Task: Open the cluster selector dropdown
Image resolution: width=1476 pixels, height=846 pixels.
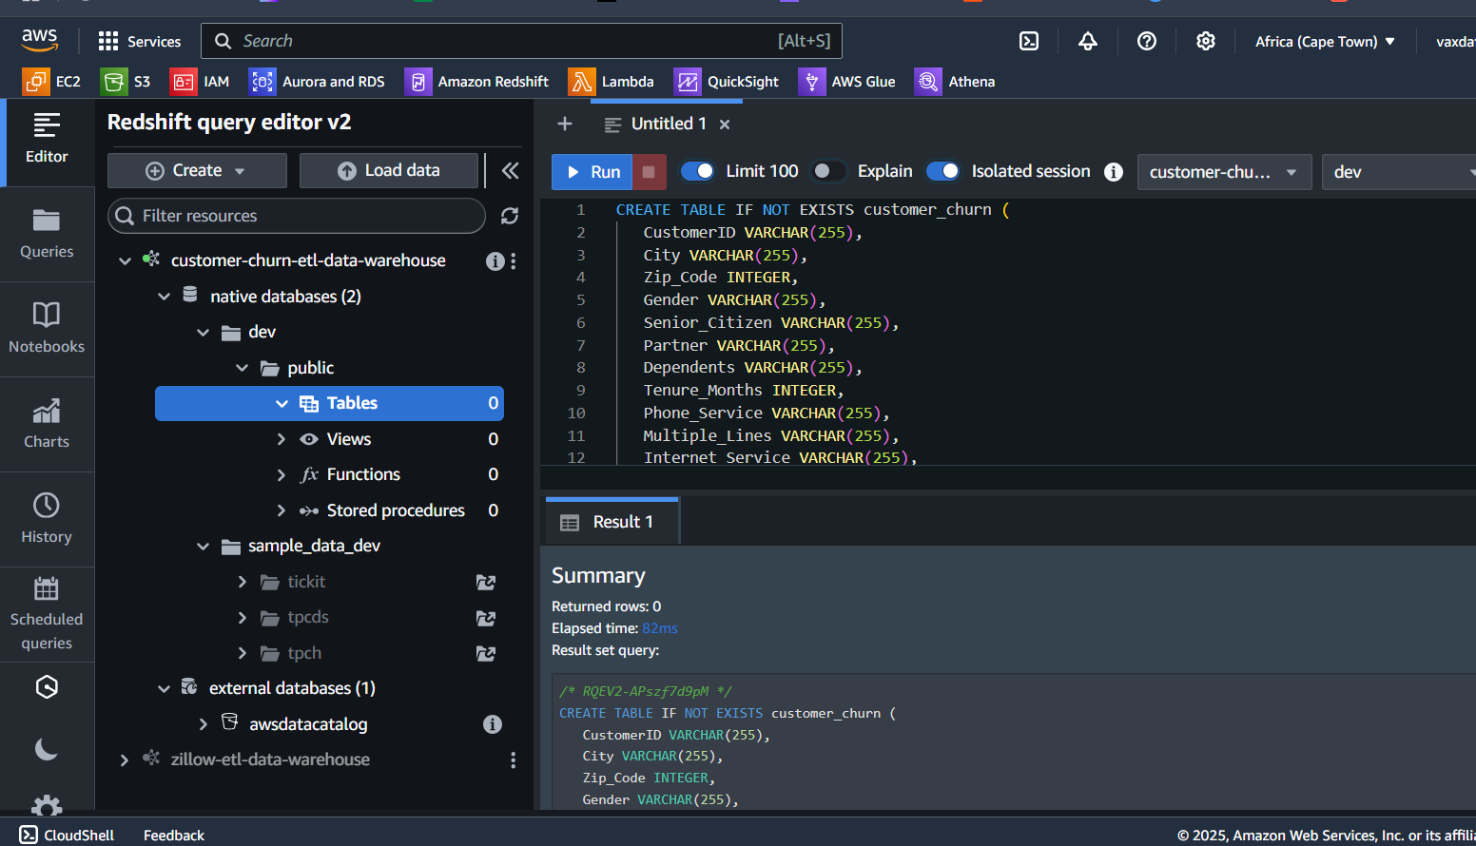Action: (1224, 172)
